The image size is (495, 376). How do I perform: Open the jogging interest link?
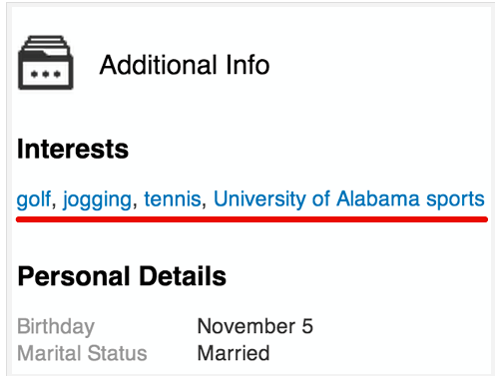click(x=97, y=199)
